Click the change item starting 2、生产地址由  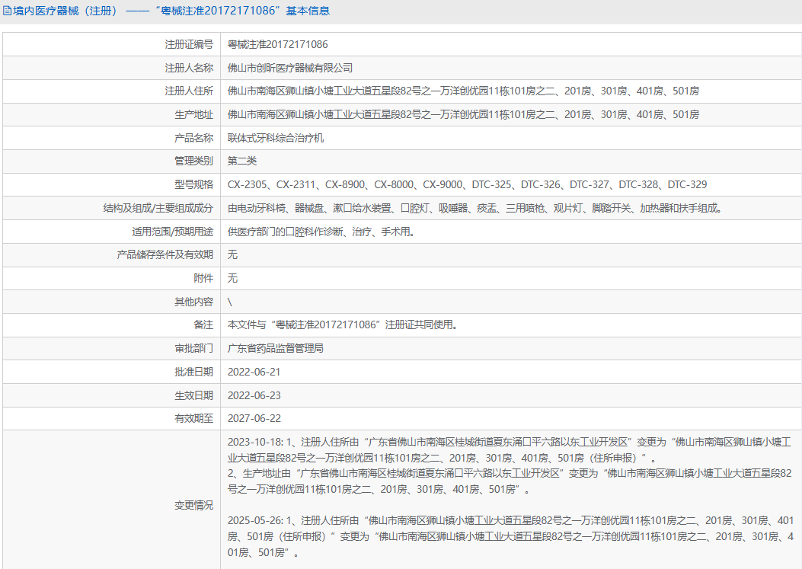coord(510,481)
